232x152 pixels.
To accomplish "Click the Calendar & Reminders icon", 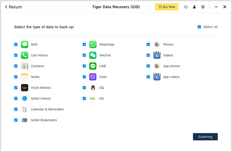I will 24,109.
